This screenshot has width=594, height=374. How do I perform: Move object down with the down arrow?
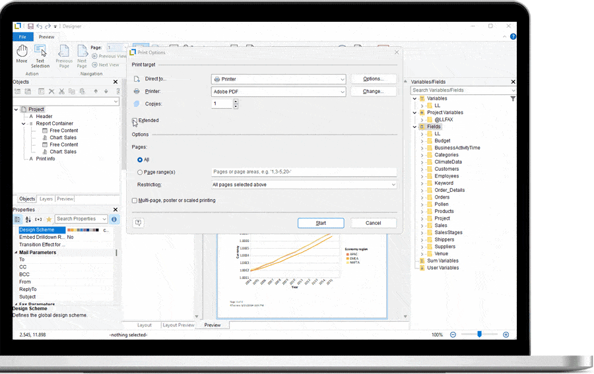[106, 91]
